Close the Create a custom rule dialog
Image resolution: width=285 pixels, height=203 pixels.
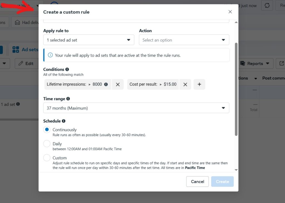(x=230, y=12)
